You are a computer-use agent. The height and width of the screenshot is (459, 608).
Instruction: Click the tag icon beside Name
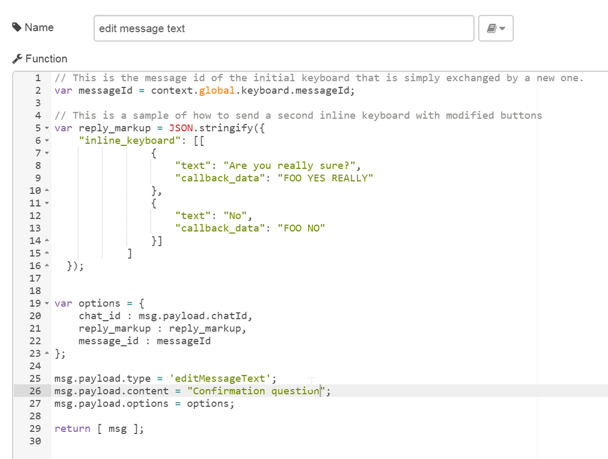tap(17, 27)
